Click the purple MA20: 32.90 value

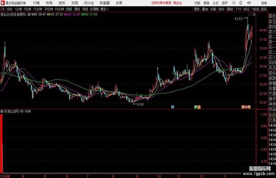(x=72, y=14)
